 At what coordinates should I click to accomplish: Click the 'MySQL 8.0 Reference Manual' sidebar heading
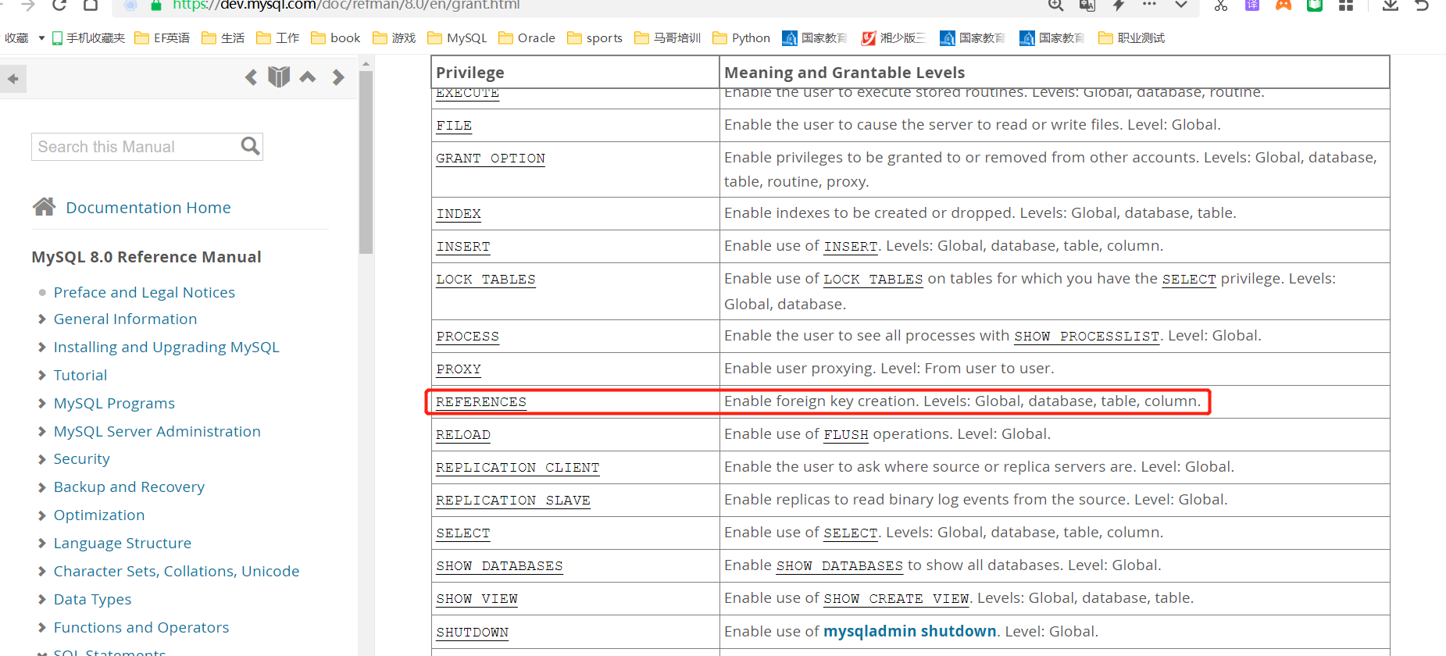[146, 257]
